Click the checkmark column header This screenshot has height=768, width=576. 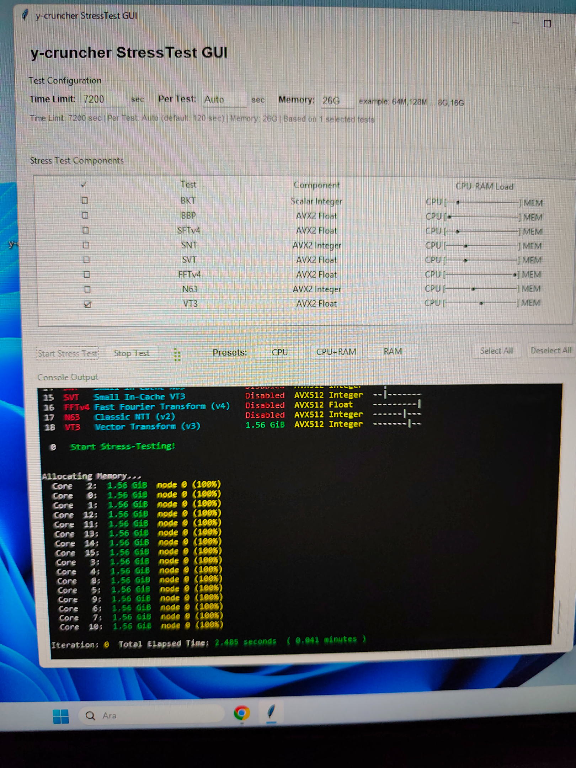click(x=84, y=184)
